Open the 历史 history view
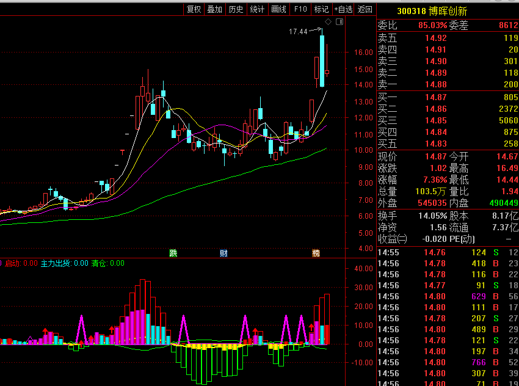 [x=236, y=9]
